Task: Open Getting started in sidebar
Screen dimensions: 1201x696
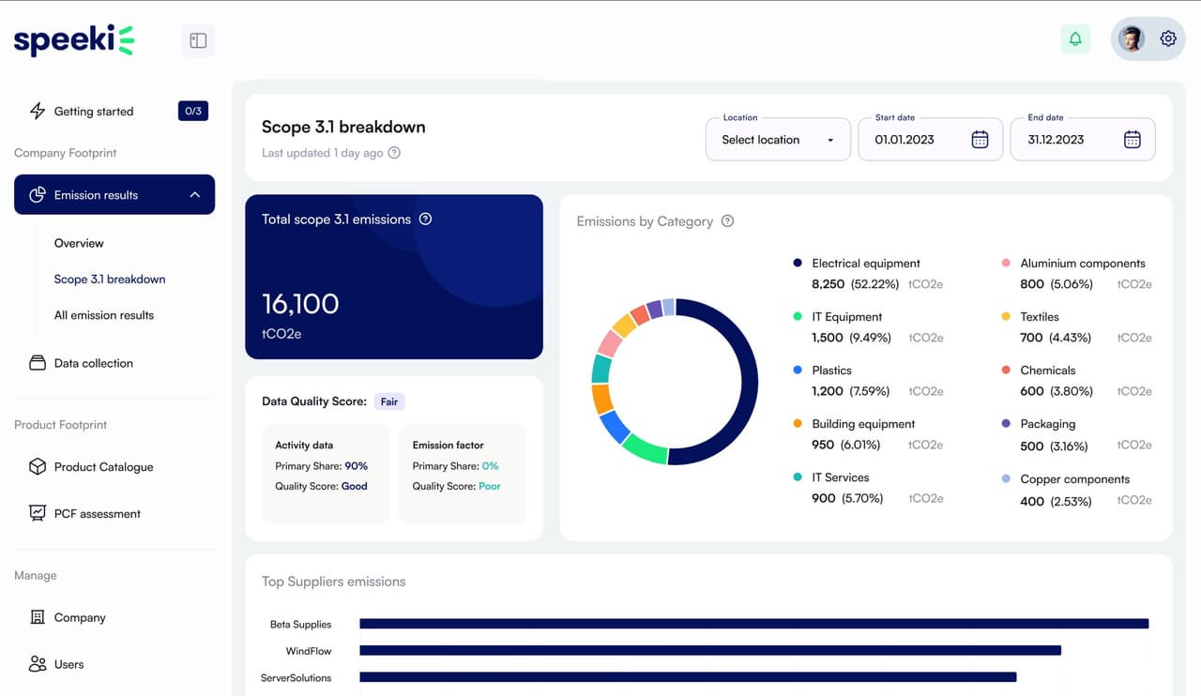Action: tap(94, 112)
